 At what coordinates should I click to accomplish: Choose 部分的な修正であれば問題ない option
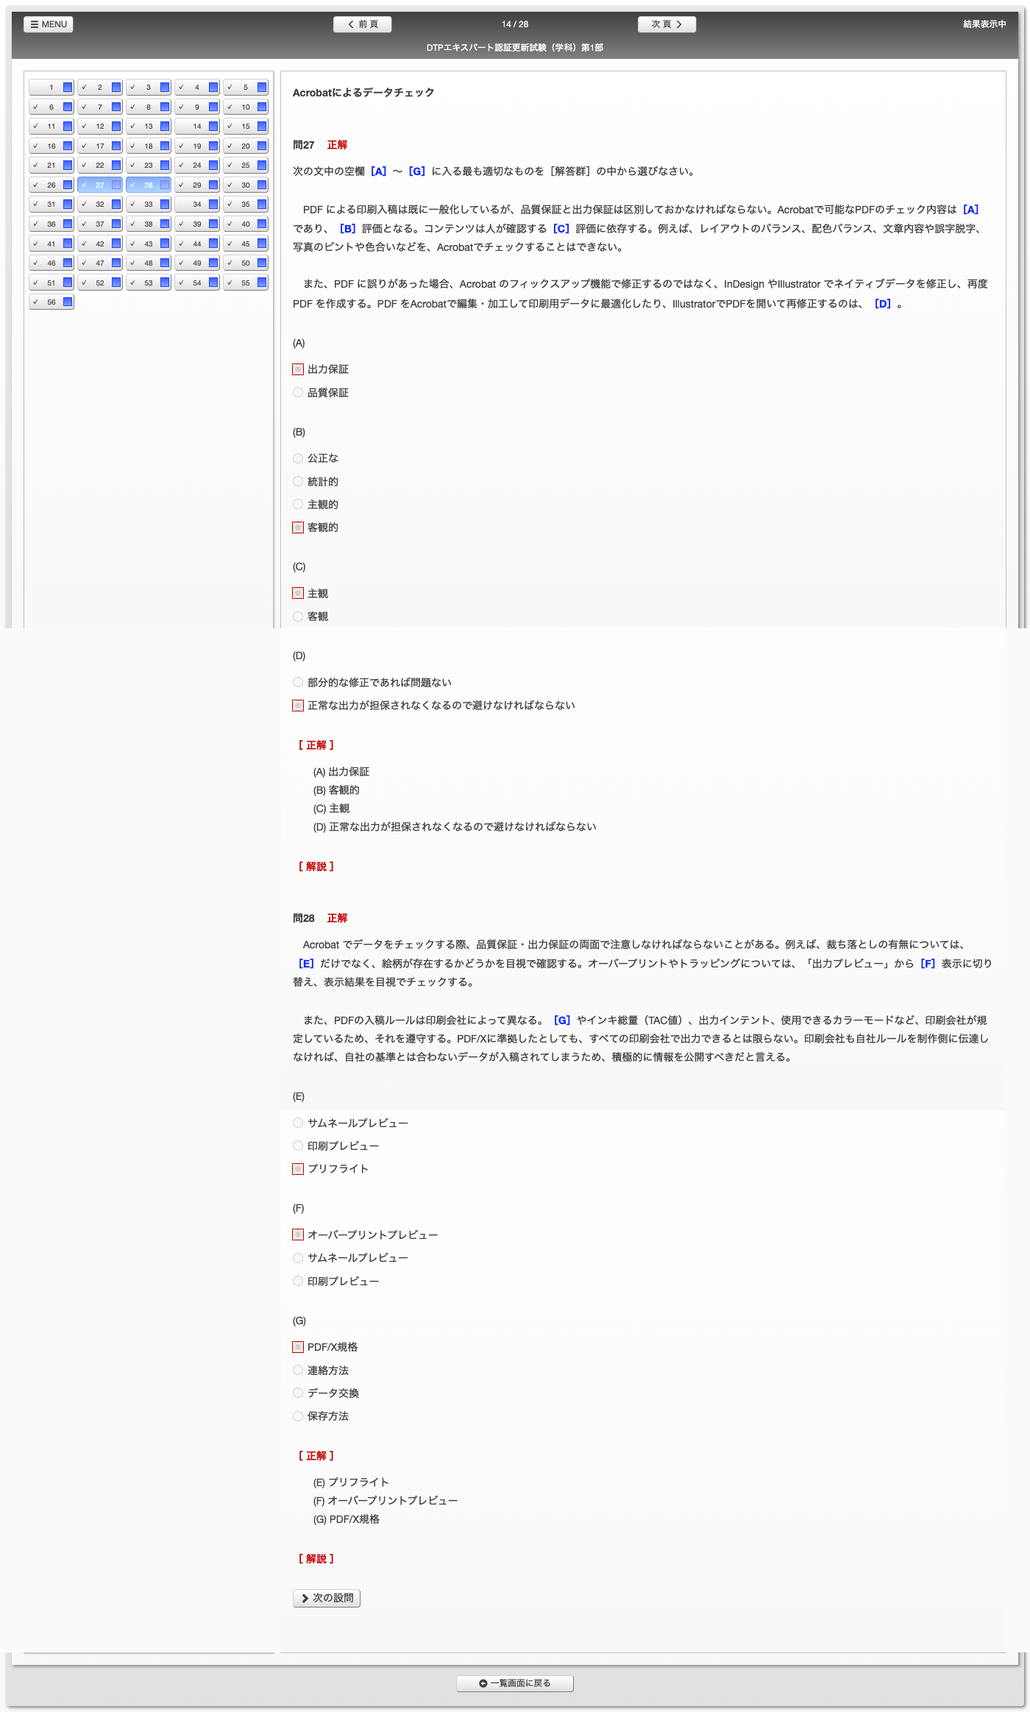coord(298,683)
